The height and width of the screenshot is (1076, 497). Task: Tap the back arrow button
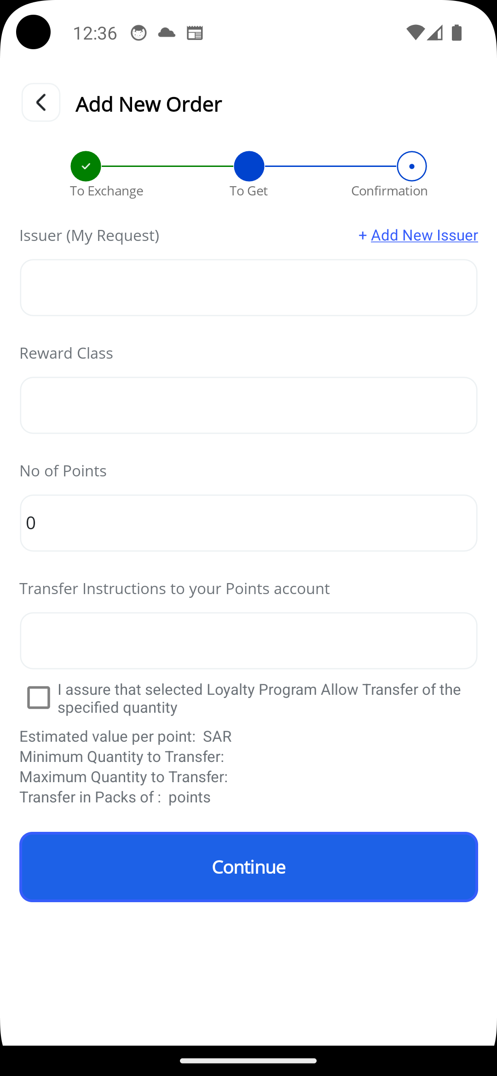(41, 103)
